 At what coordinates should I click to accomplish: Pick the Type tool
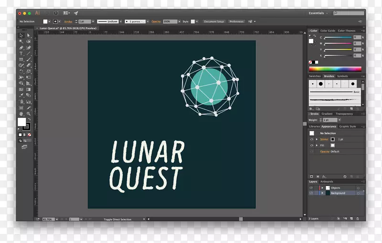tap(21, 53)
